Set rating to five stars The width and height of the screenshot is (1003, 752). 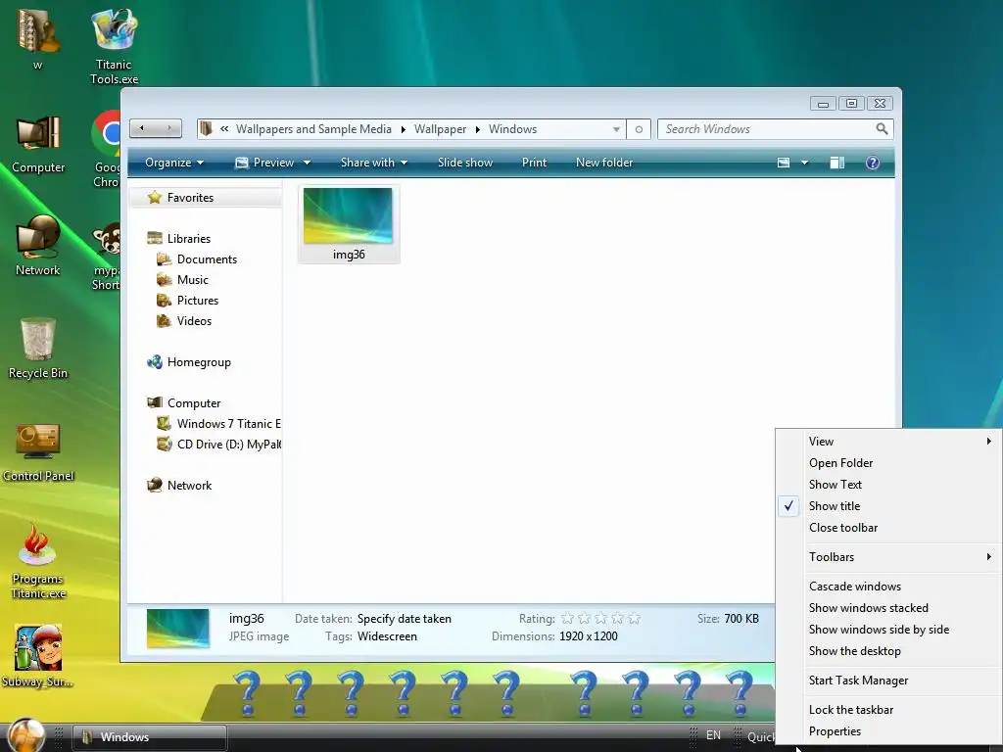[634, 619]
